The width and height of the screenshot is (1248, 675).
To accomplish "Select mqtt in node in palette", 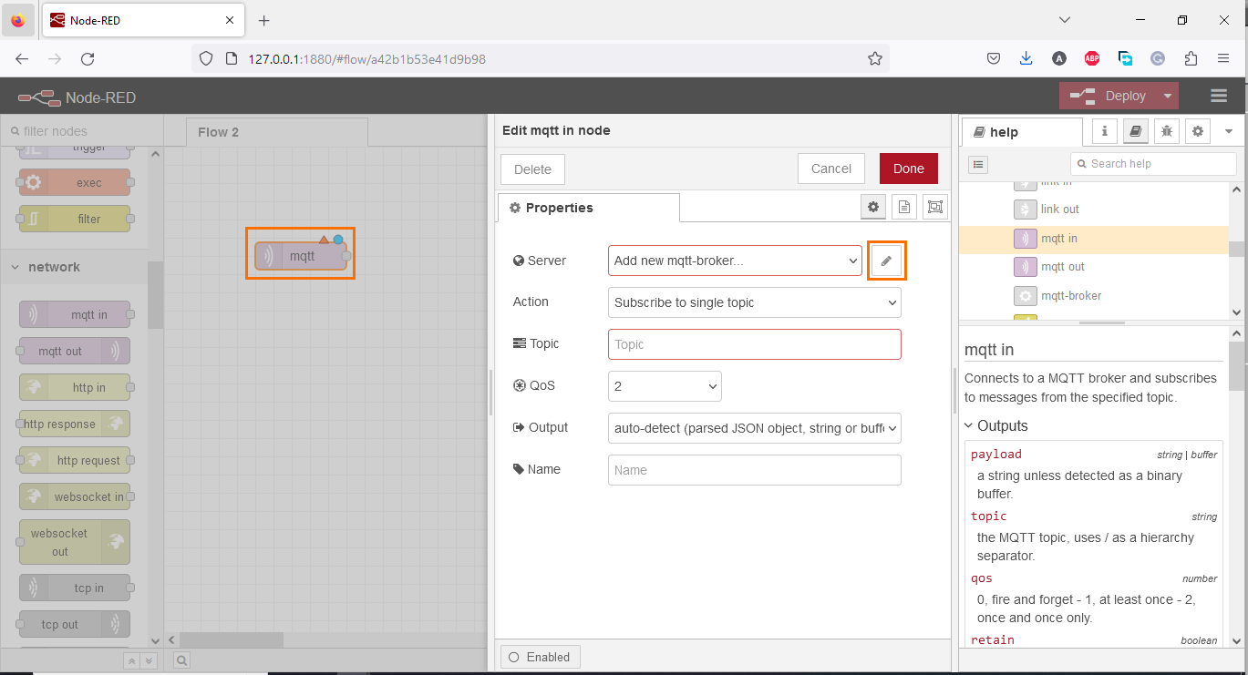I will [75, 314].
